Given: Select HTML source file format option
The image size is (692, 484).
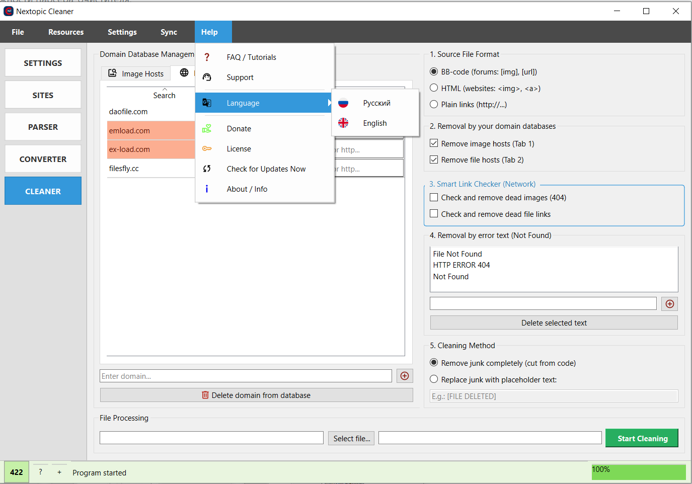Looking at the screenshot, I should tap(434, 88).
